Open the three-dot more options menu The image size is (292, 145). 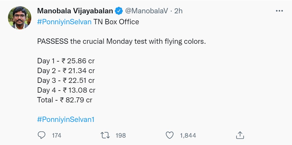[x=279, y=11]
